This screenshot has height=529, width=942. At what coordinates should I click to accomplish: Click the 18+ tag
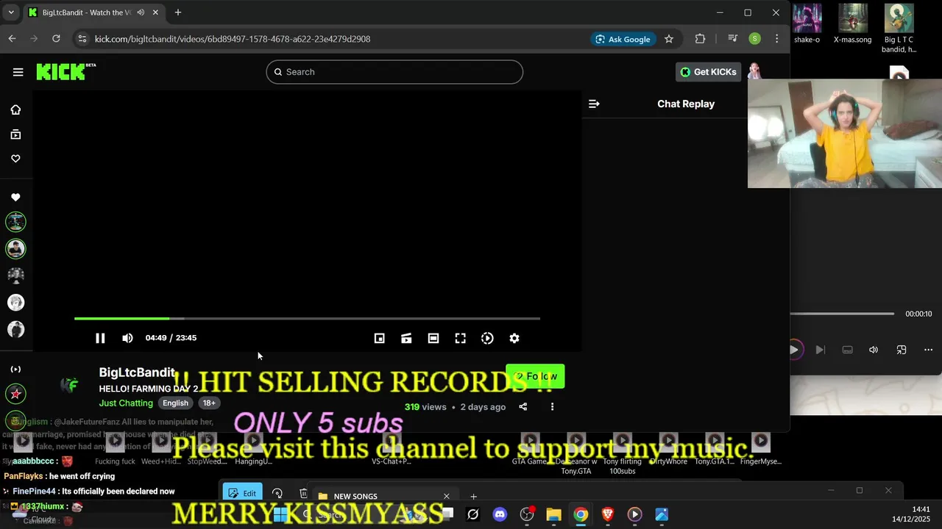pos(209,403)
